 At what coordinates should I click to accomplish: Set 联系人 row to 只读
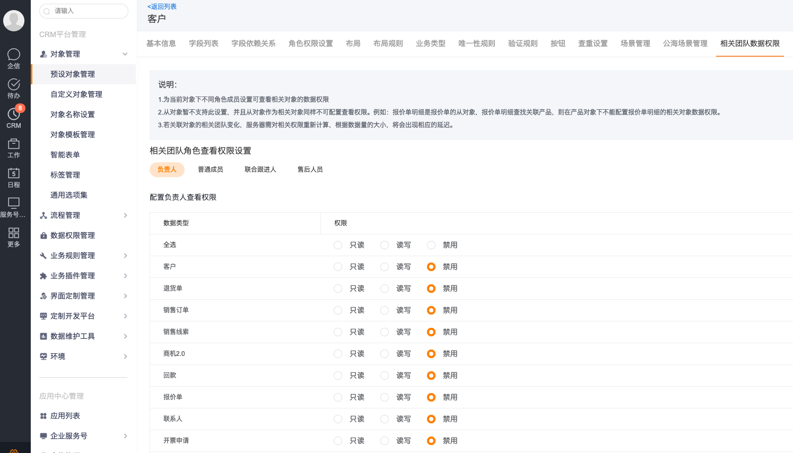tap(338, 419)
